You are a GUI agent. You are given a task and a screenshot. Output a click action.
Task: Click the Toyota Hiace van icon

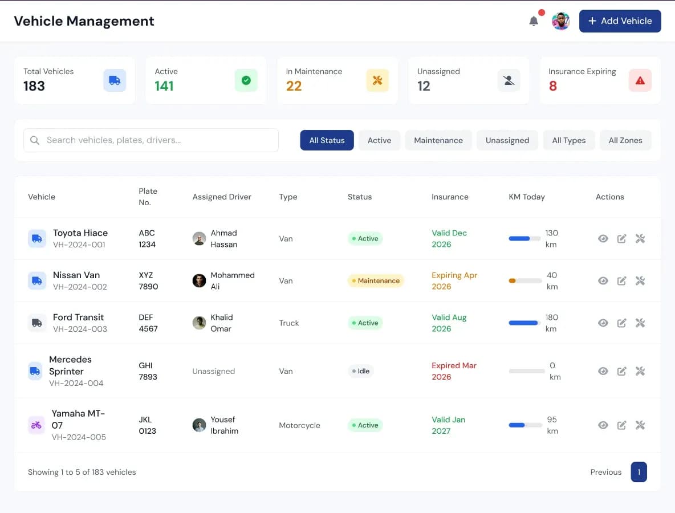click(37, 238)
